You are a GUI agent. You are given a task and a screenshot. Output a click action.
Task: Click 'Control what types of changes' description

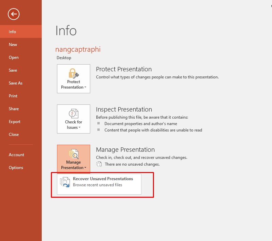[x=157, y=77]
